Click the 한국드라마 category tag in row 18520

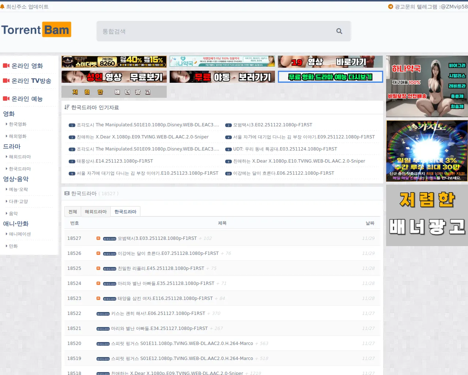click(x=103, y=344)
